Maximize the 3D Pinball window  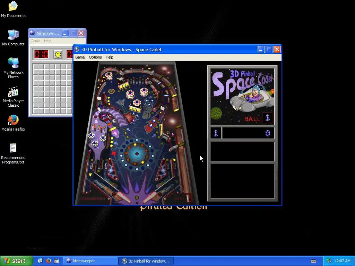[269, 49]
